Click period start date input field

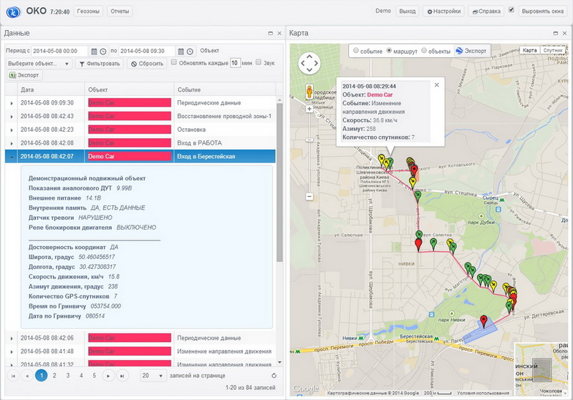(59, 51)
